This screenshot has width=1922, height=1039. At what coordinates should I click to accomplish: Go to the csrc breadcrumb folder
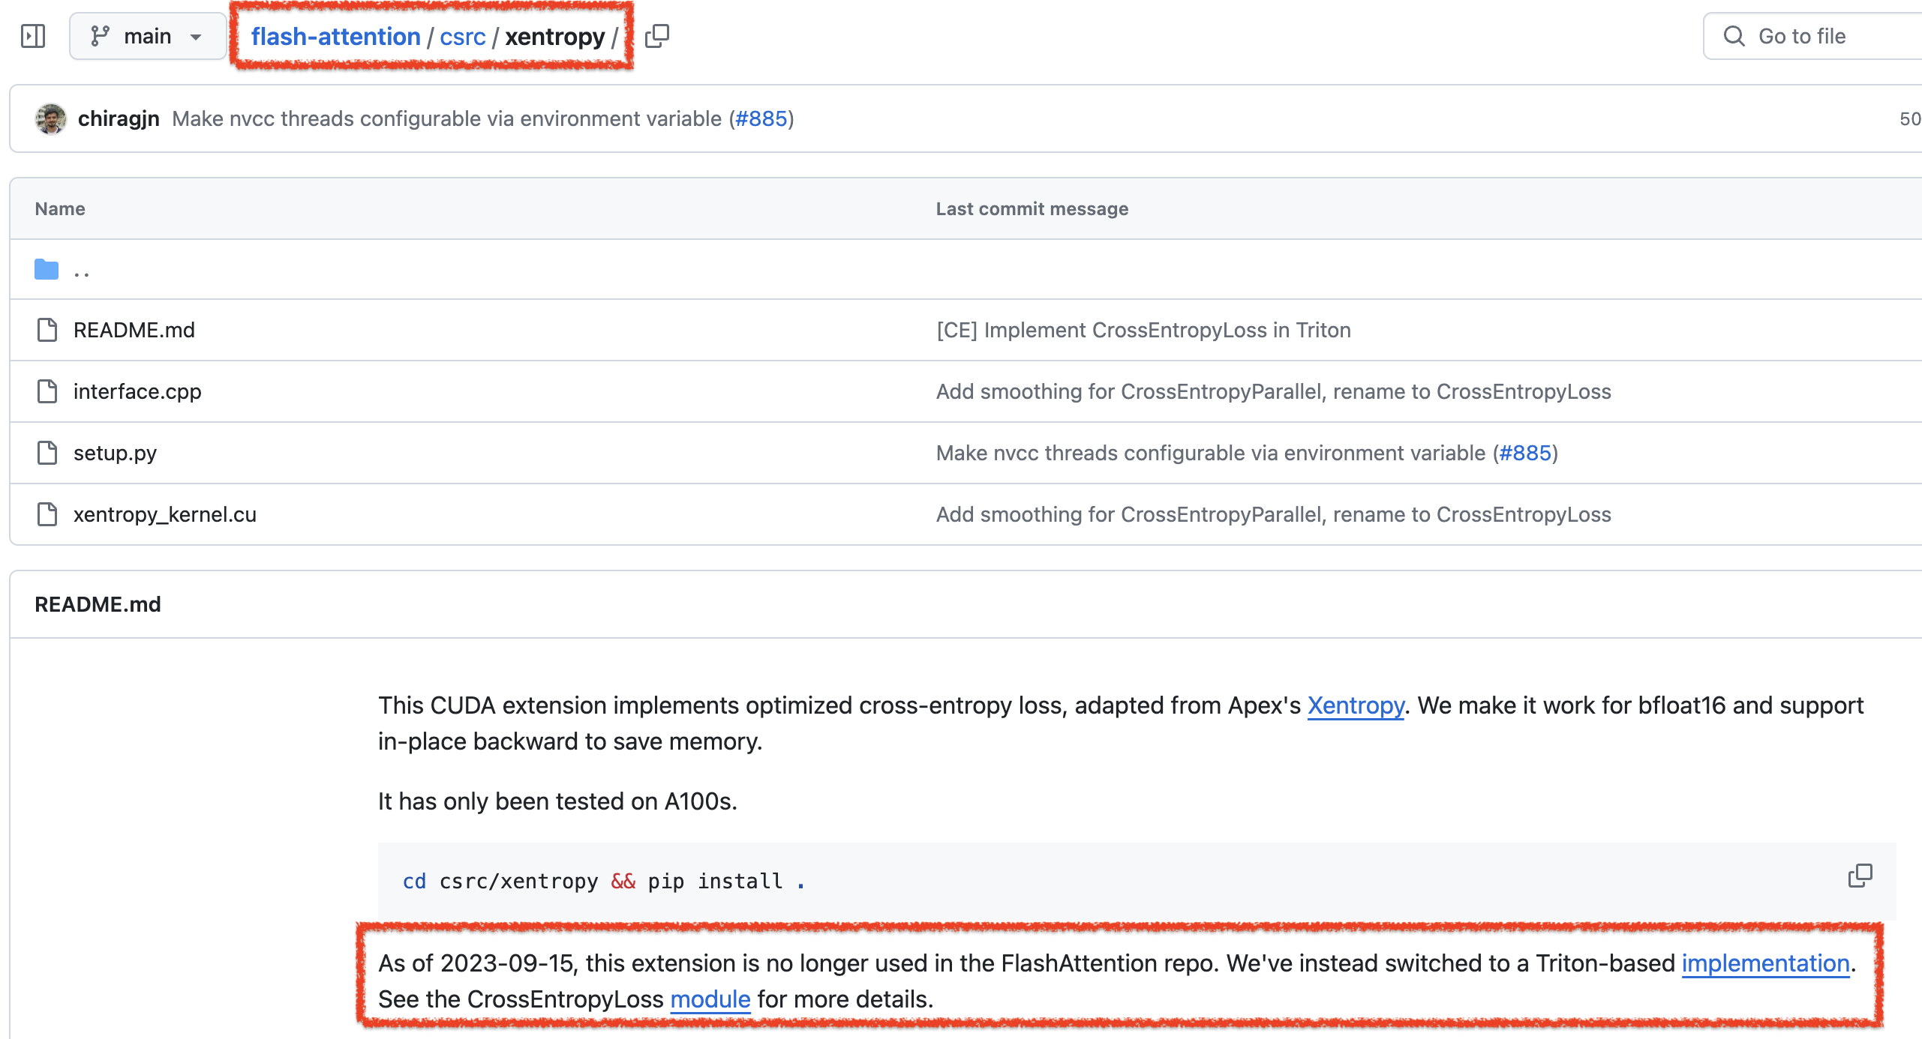(462, 36)
